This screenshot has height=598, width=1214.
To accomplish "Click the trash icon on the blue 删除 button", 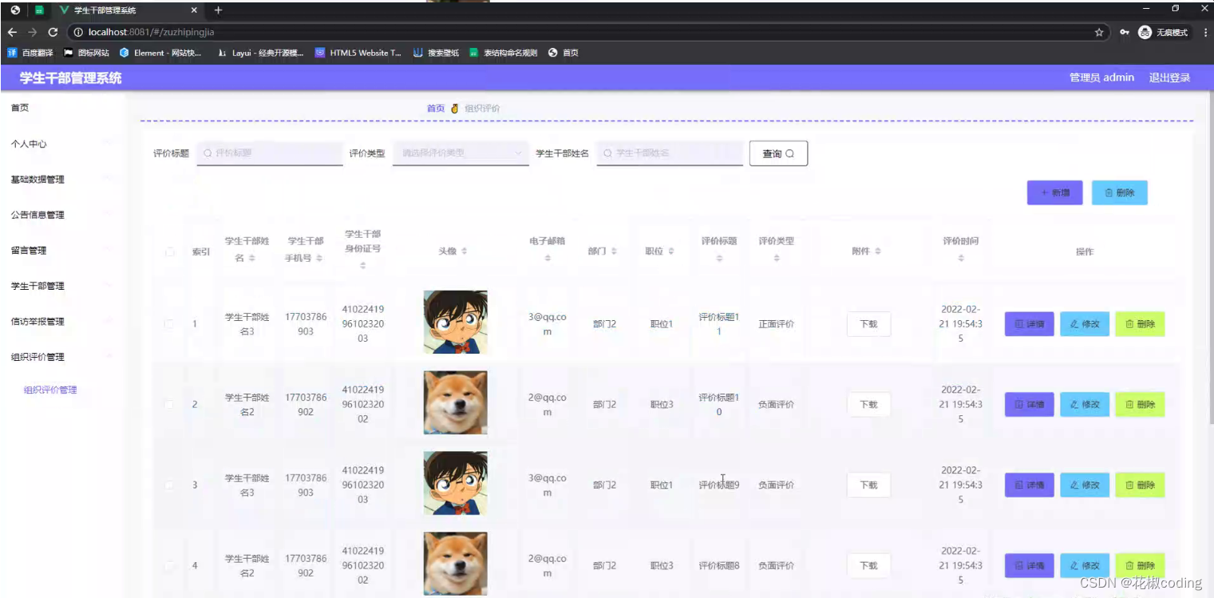I will click(1109, 192).
